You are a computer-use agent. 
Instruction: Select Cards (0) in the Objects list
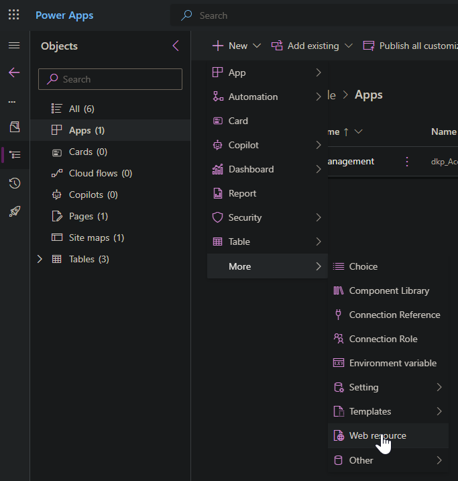click(111, 152)
